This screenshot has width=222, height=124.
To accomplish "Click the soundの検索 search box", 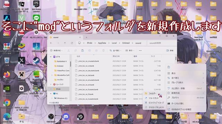I will 161,43.
